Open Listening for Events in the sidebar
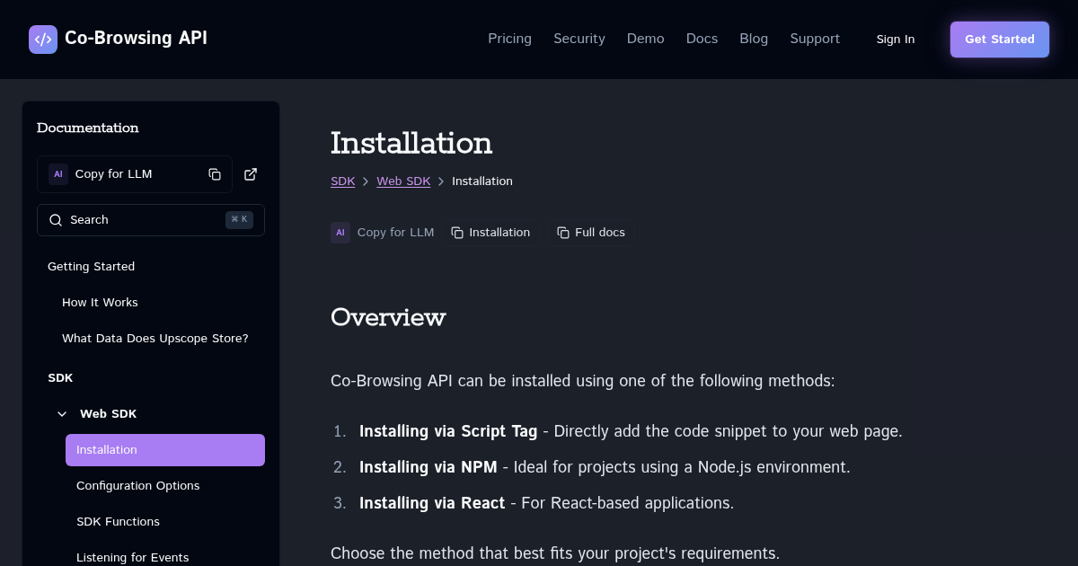The height and width of the screenshot is (566, 1078). pos(132,558)
